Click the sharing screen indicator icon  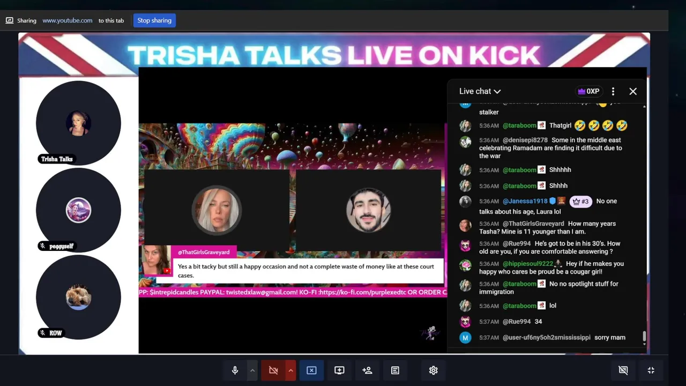(9, 20)
